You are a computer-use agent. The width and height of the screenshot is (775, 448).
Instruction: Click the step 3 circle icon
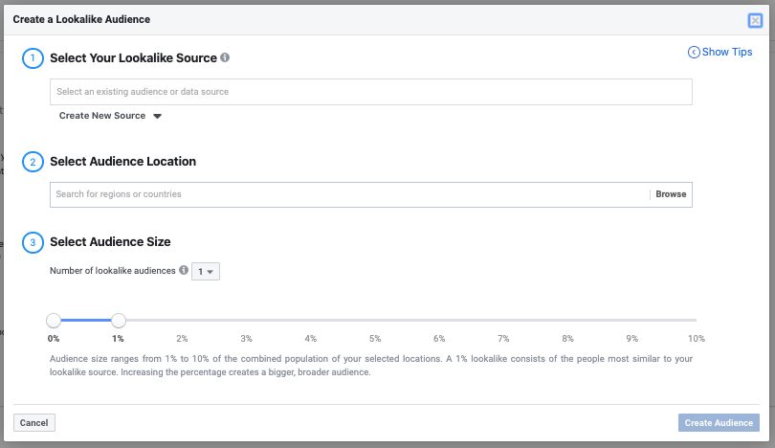[x=33, y=243]
